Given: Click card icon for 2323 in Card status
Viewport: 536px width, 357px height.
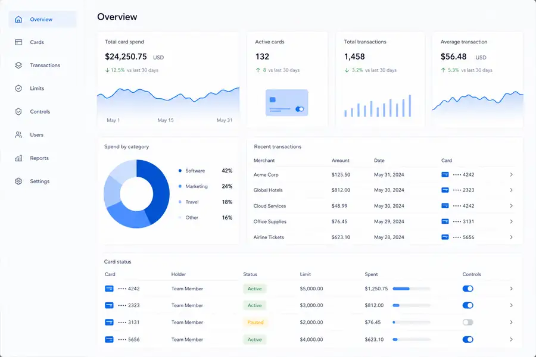Looking at the screenshot, I should point(109,305).
